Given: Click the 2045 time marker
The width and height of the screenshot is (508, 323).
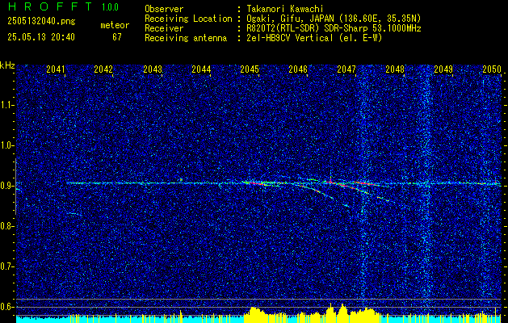Looking at the screenshot, I should (x=250, y=69).
